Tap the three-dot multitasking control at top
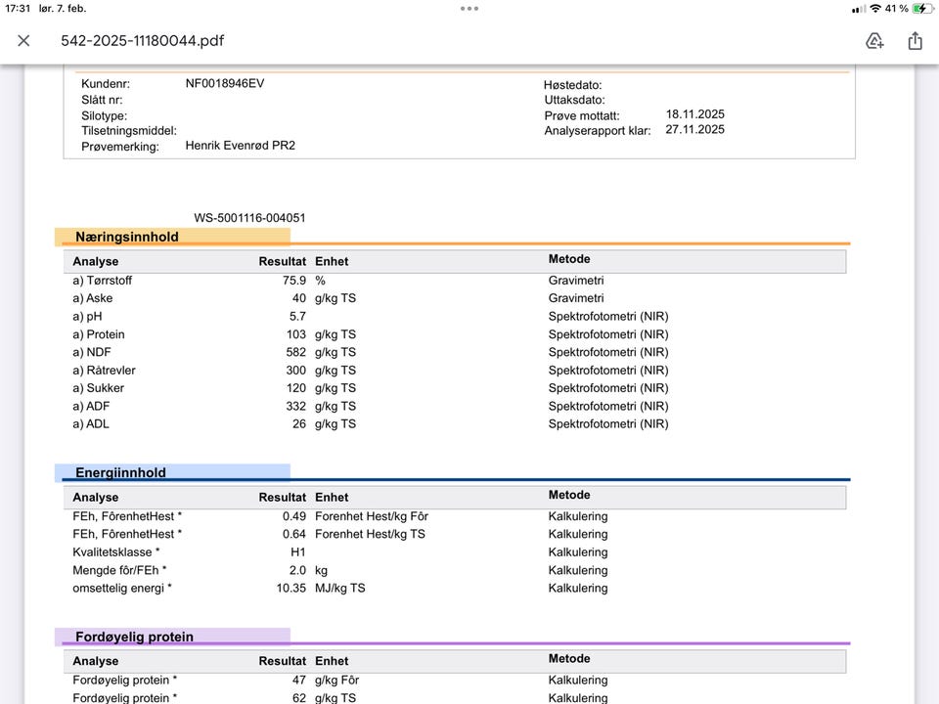Image resolution: width=939 pixels, height=704 pixels. point(469,9)
